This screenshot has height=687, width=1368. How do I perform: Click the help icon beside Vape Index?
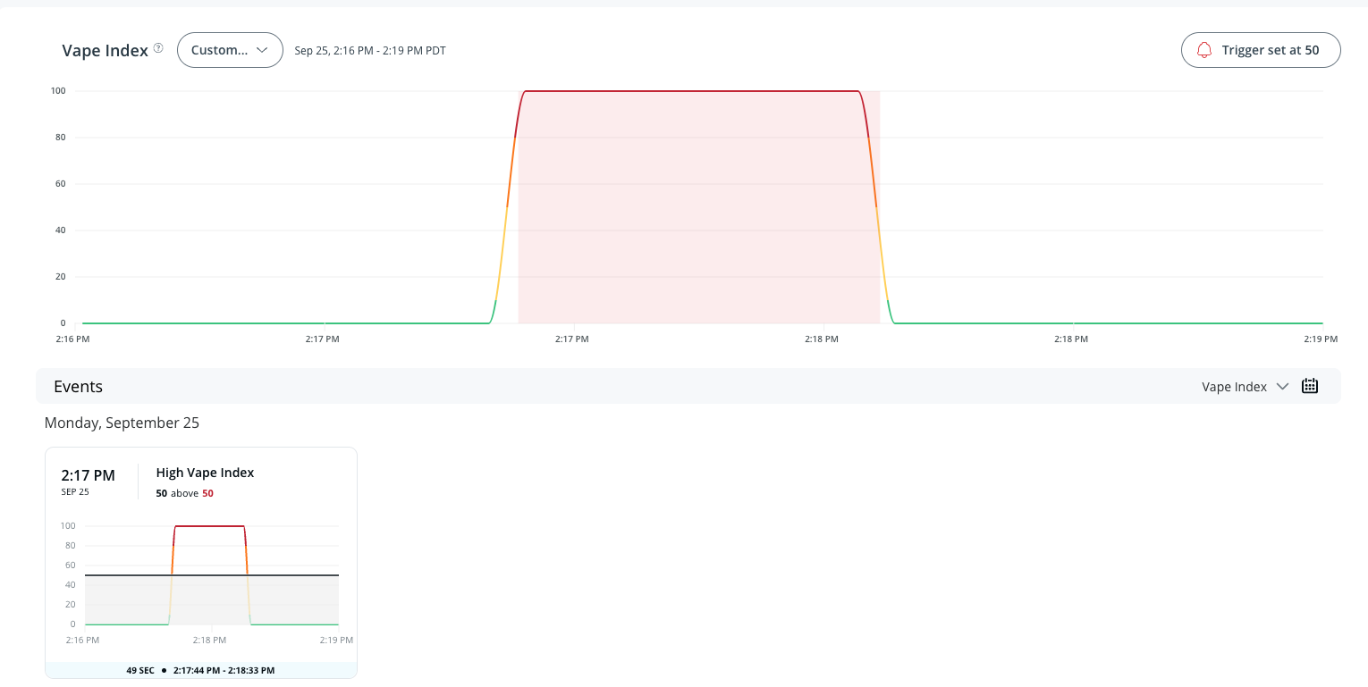[x=158, y=48]
